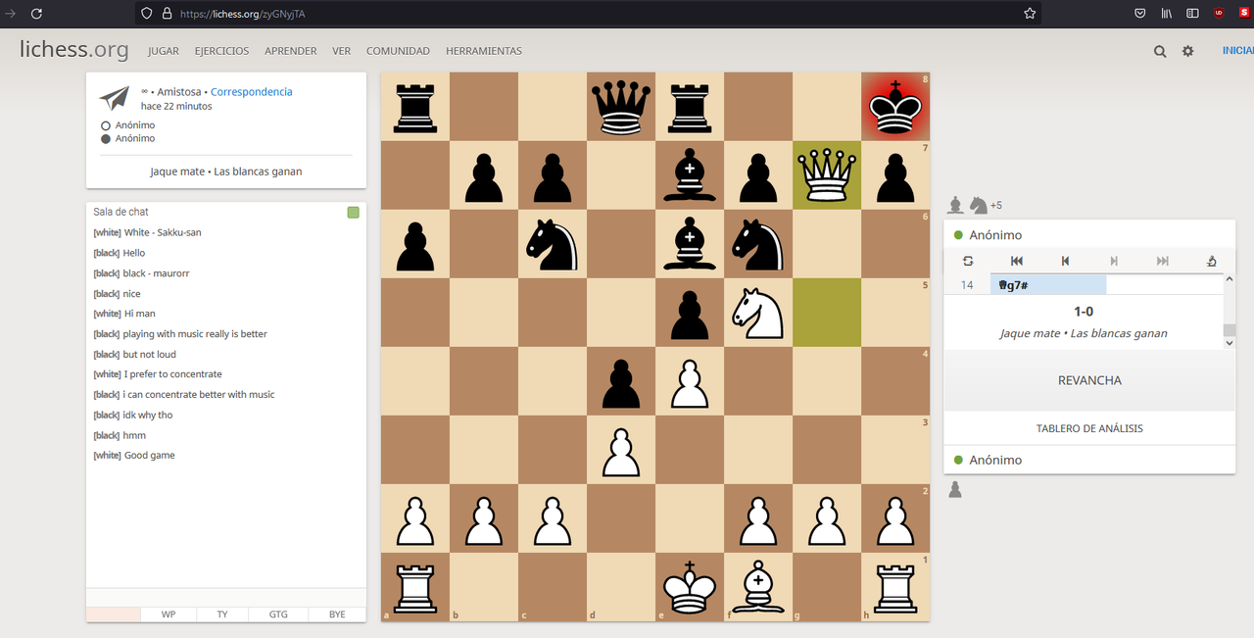1254x638 pixels.
Task: Go to lichess.org home logo
Action: (x=73, y=49)
